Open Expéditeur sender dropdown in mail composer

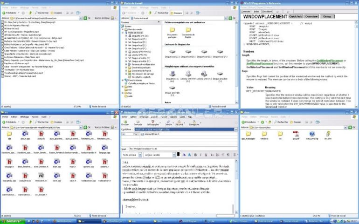point(235,129)
